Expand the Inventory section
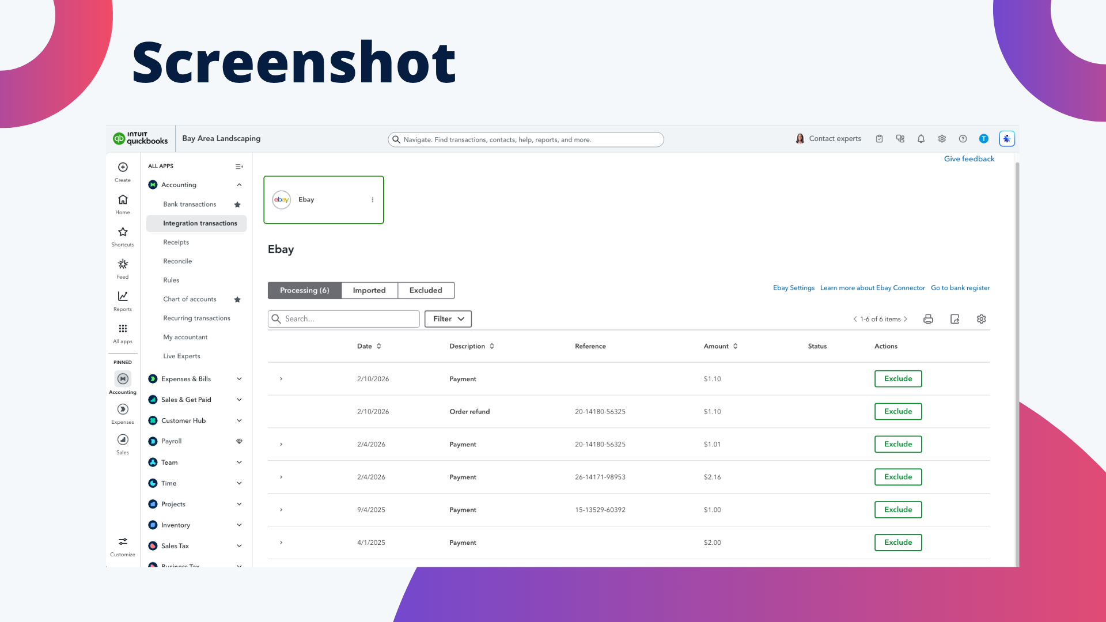The height and width of the screenshot is (622, 1106). (x=239, y=525)
